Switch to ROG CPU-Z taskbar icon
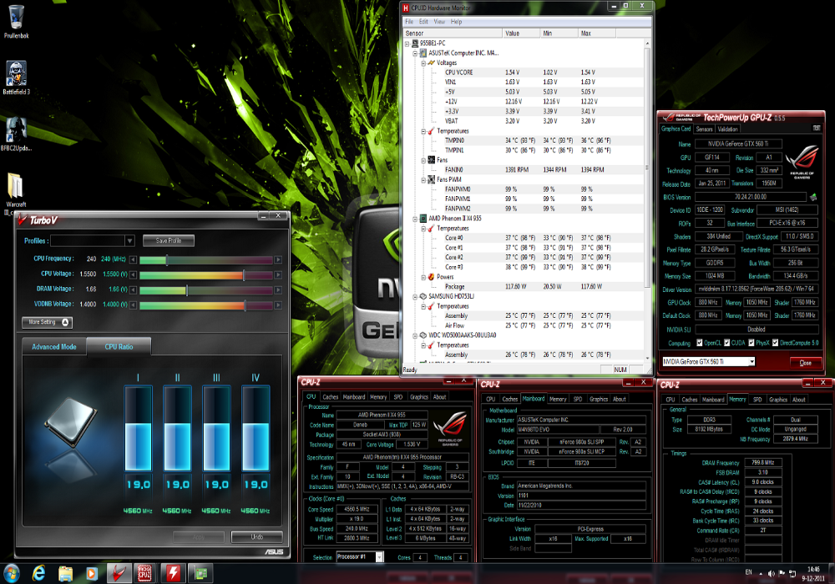 [144, 573]
